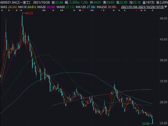This screenshot has height=126, width=168.
Task: Click the pink MA250 line right end
Action: coord(152,89)
